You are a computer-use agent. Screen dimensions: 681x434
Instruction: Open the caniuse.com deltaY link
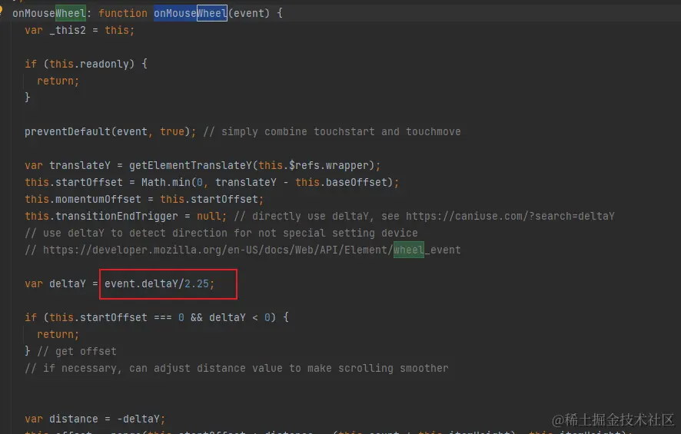point(510,216)
